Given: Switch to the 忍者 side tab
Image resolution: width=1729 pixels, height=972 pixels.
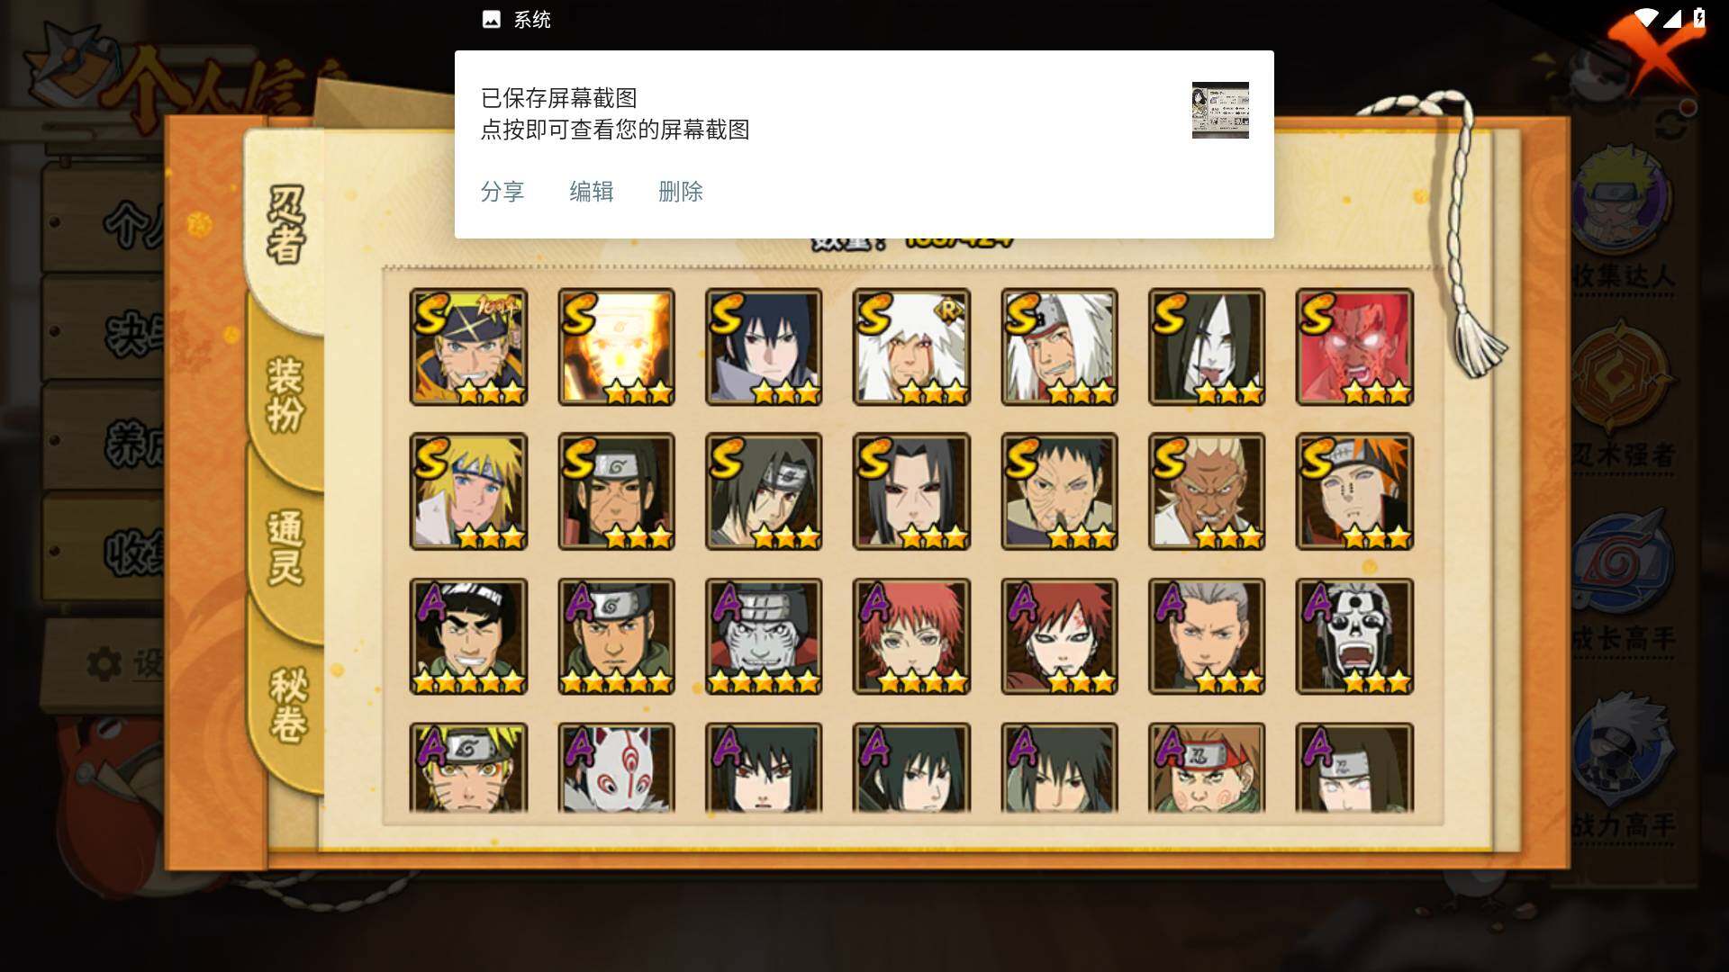Looking at the screenshot, I should click(x=286, y=225).
